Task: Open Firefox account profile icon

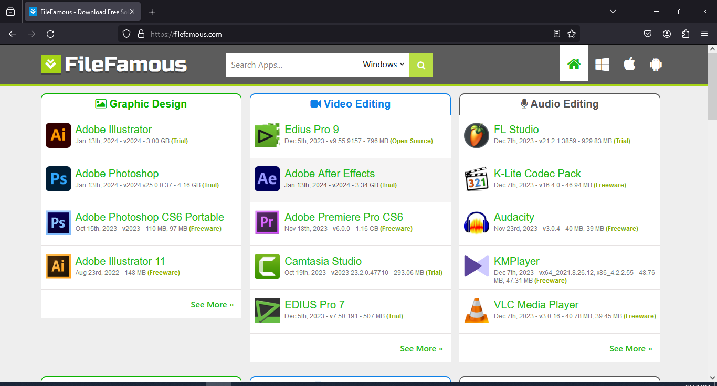Action: pos(667,34)
